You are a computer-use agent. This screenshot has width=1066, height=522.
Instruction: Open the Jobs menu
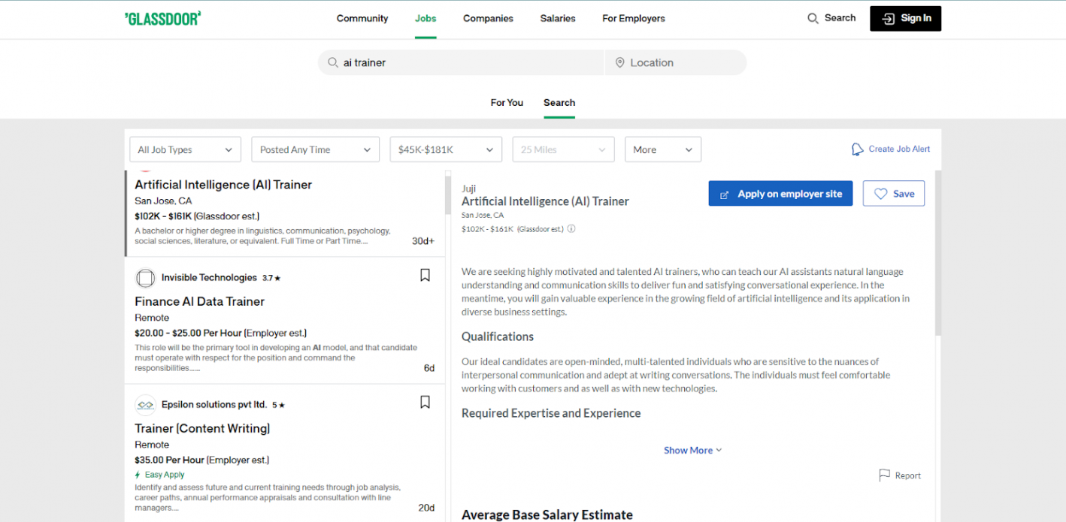[x=425, y=19]
